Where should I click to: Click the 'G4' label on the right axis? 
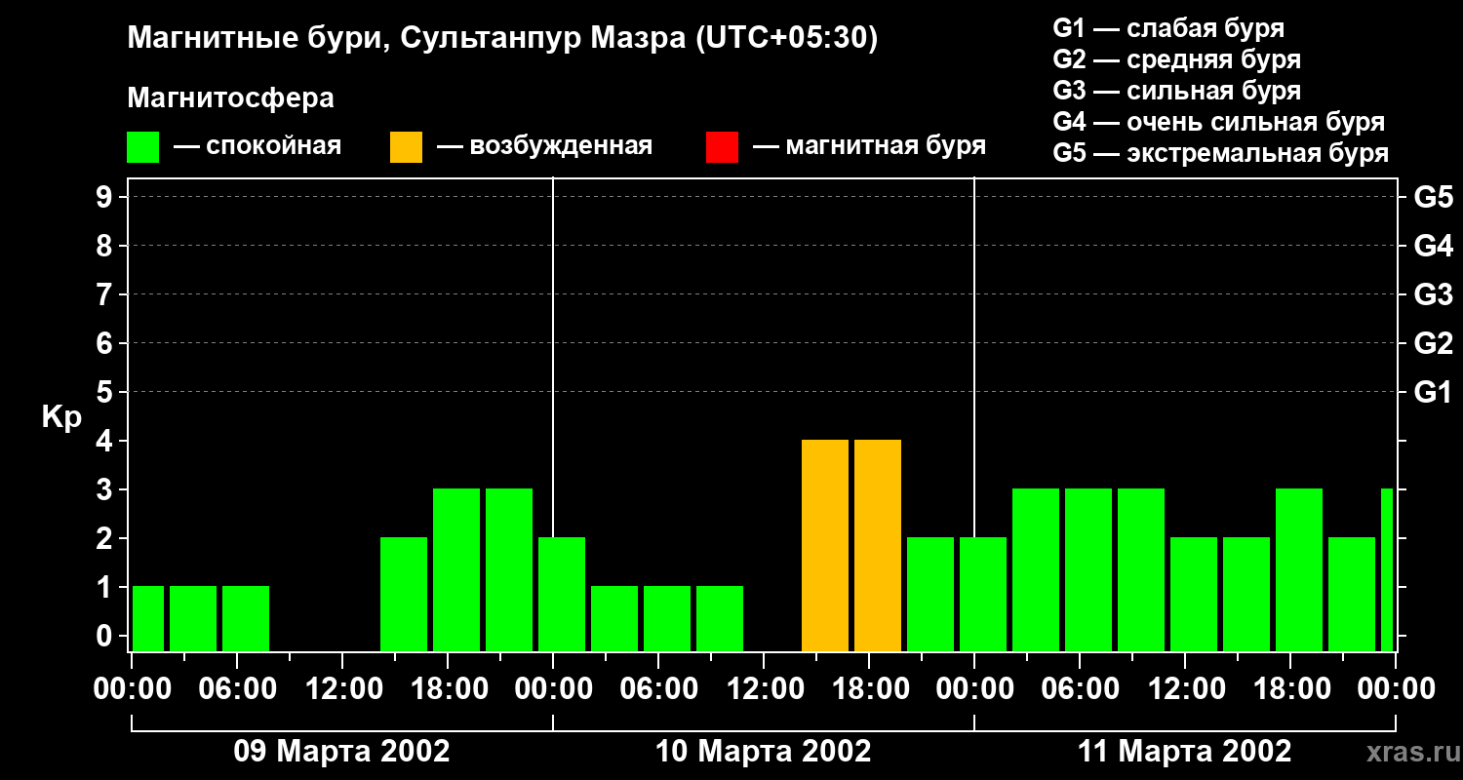pos(1433,247)
